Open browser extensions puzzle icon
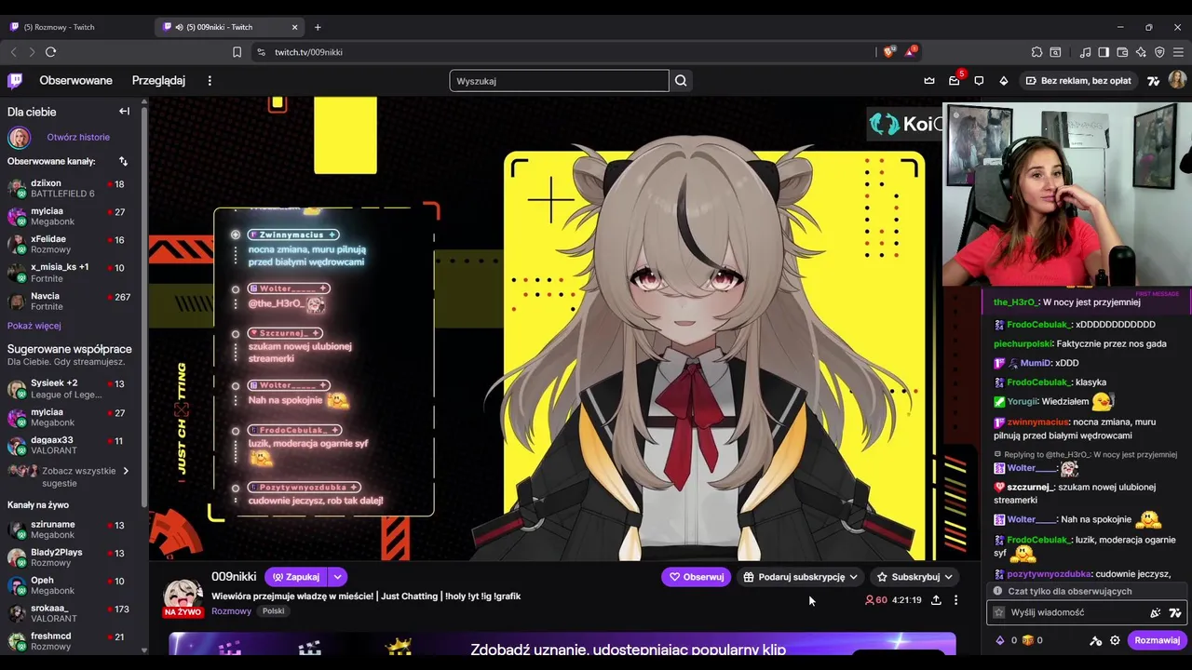 (1036, 52)
